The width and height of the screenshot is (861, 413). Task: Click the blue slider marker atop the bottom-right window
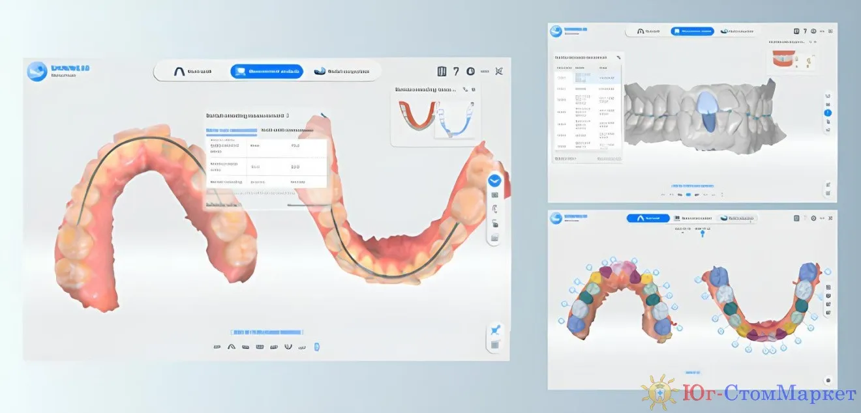pos(702,235)
